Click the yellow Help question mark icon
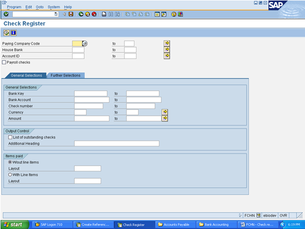Viewport: 305px width, 229px height. tap(174, 14)
